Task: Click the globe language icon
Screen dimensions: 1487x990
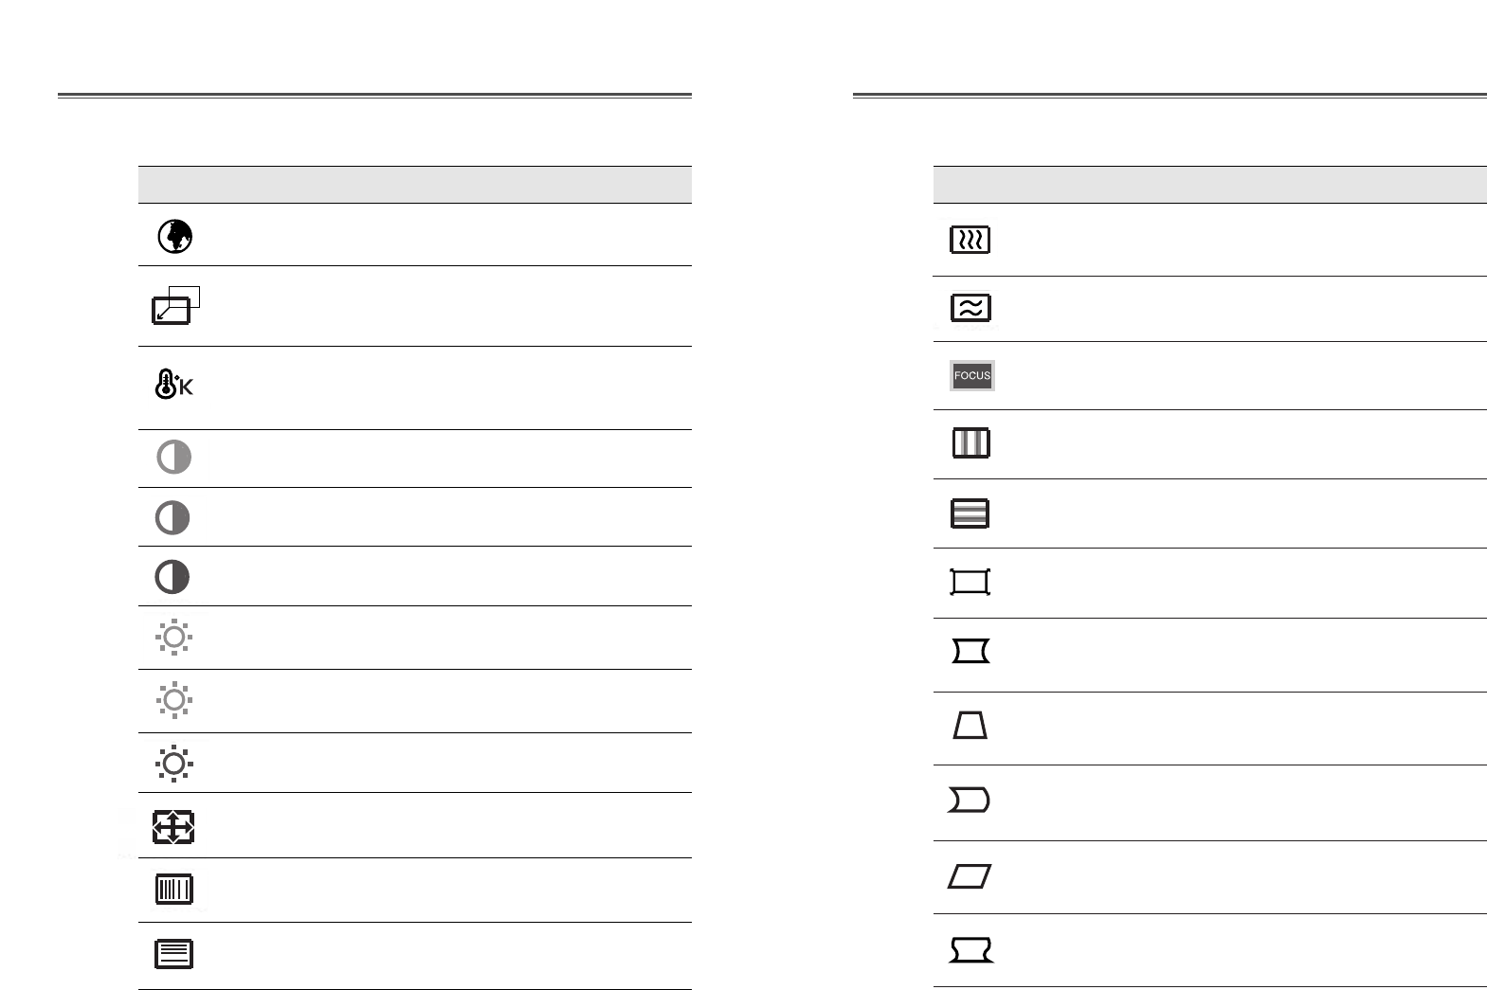Action: tap(174, 236)
